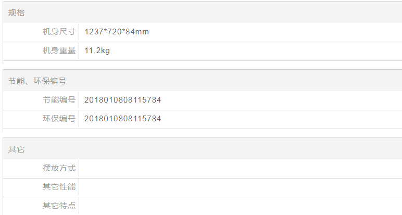This screenshot has width=402, height=215.
Task: Click the 11.2kg weight value
Action: [97, 50]
